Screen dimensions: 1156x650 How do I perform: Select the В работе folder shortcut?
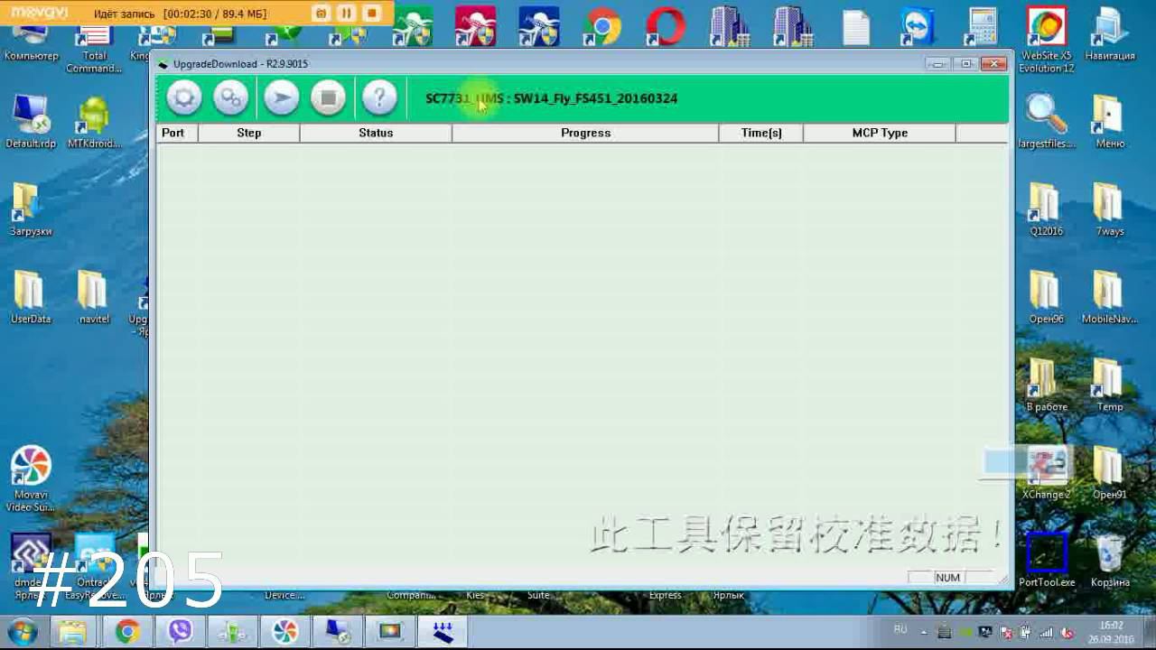(1047, 385)
